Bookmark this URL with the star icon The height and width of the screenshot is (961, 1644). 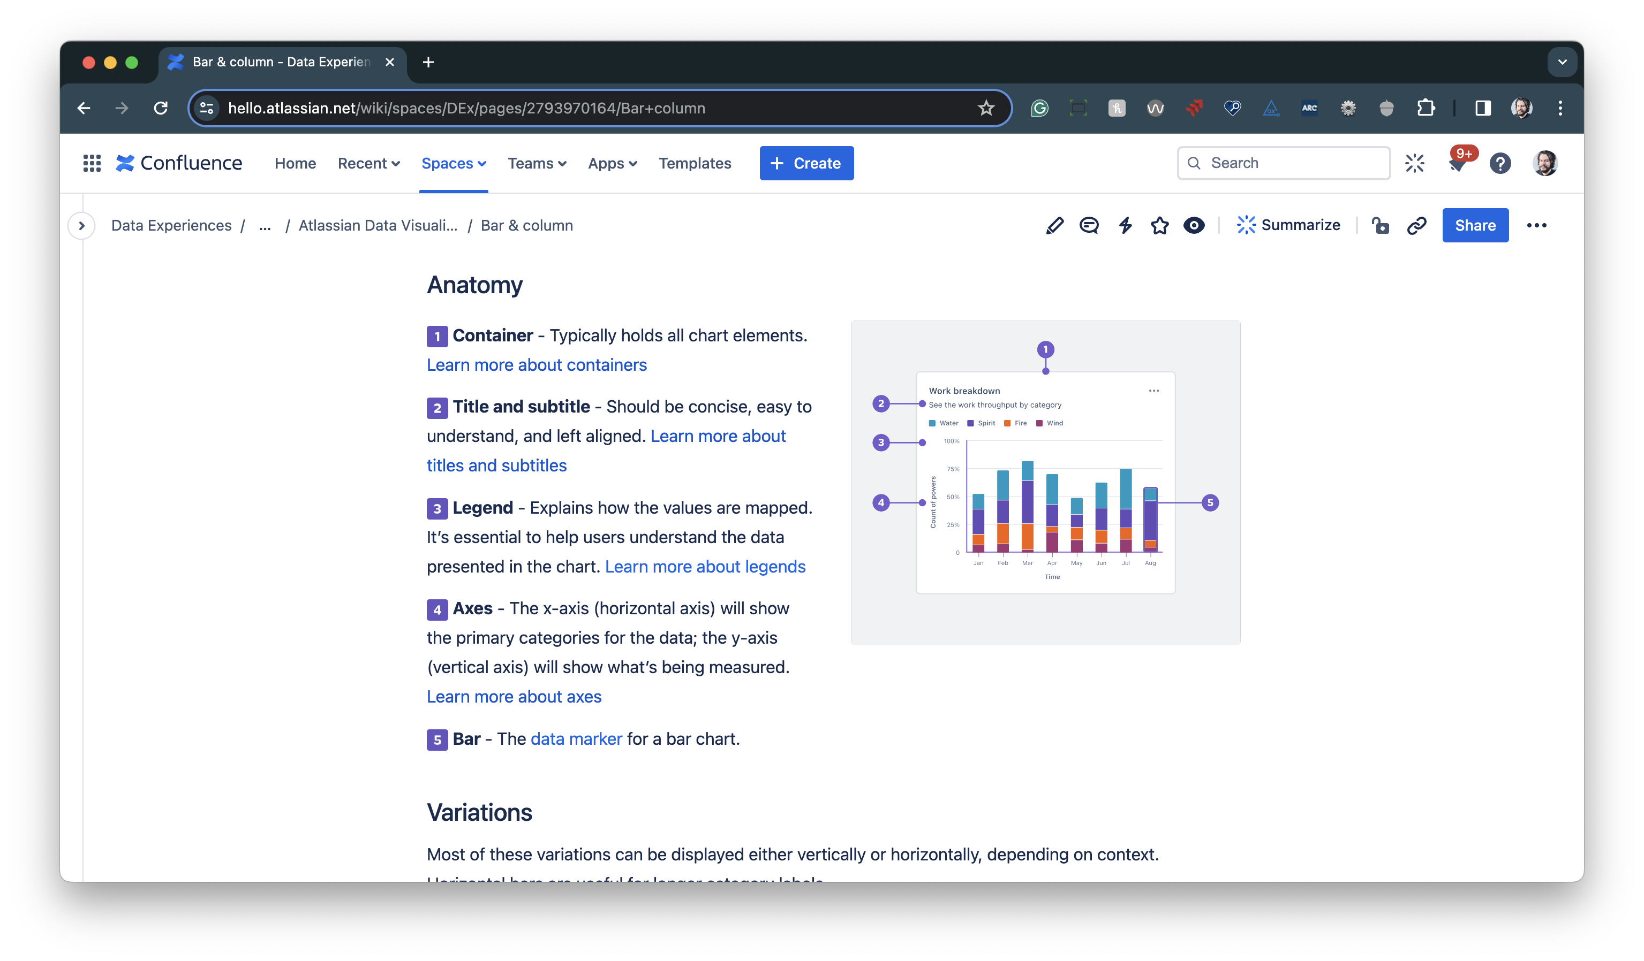986,108
